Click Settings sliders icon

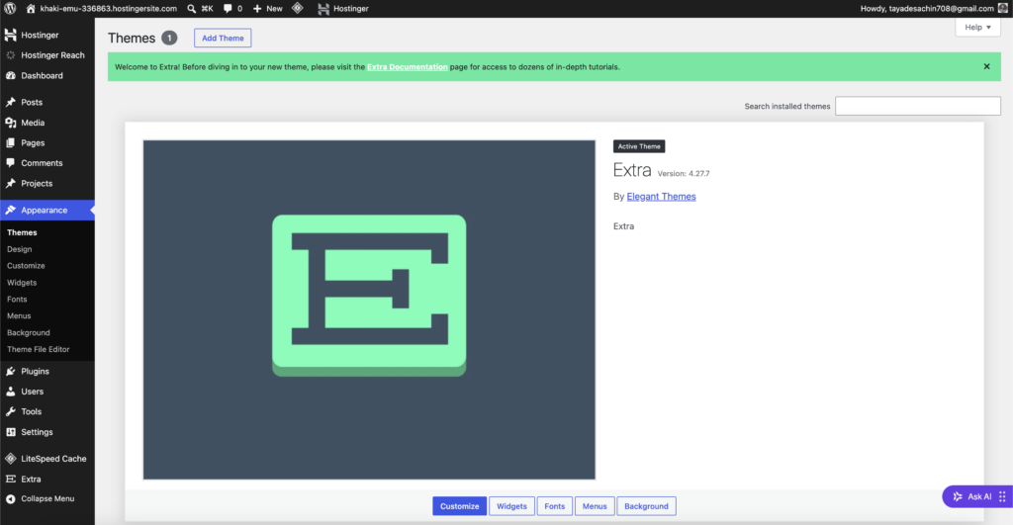tap(10, 432)
